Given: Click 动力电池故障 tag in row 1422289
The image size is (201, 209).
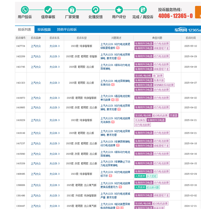Looking at the screenshot, I should coord(161,56).
